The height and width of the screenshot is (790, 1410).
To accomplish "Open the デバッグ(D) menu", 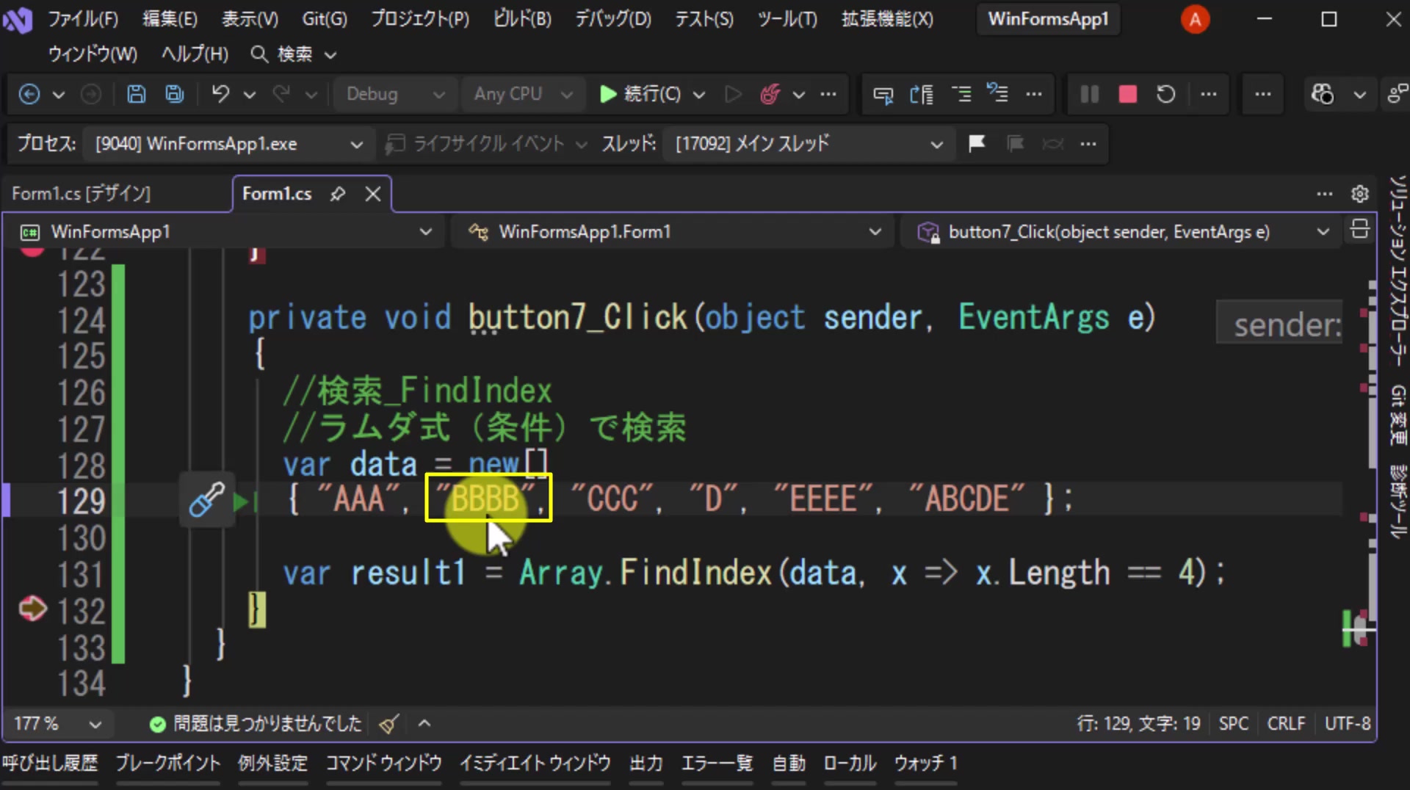I will coord(613,19).
